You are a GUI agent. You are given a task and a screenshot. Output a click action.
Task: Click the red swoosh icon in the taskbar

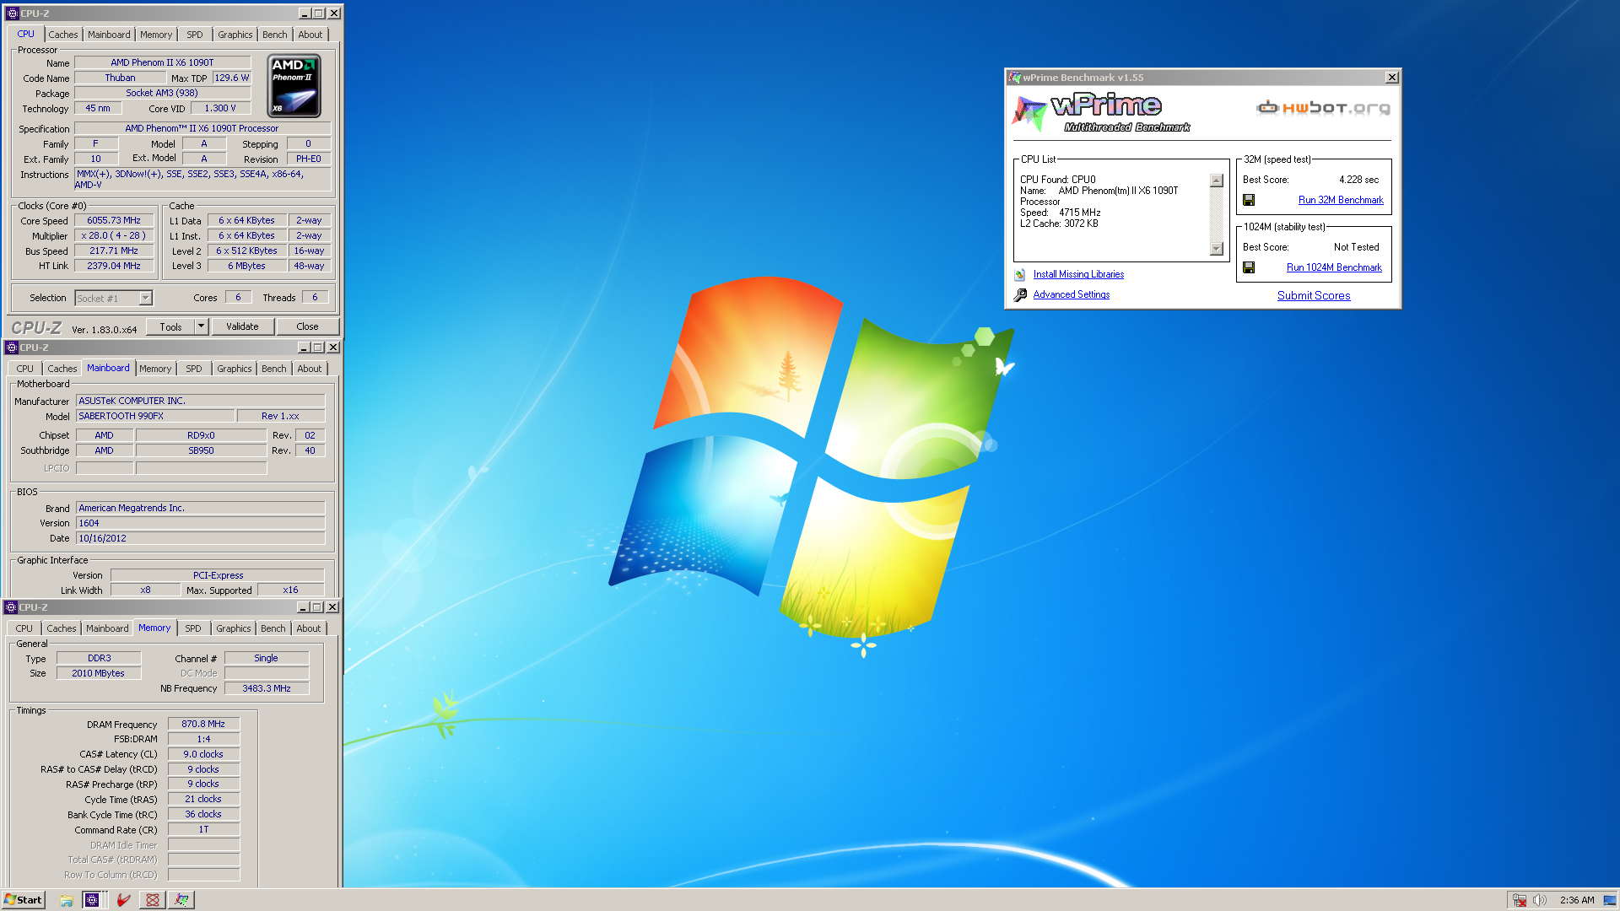(x=123, y=900)
